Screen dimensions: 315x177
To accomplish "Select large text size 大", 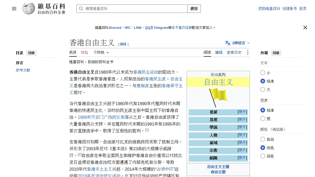I will (263, 89).
